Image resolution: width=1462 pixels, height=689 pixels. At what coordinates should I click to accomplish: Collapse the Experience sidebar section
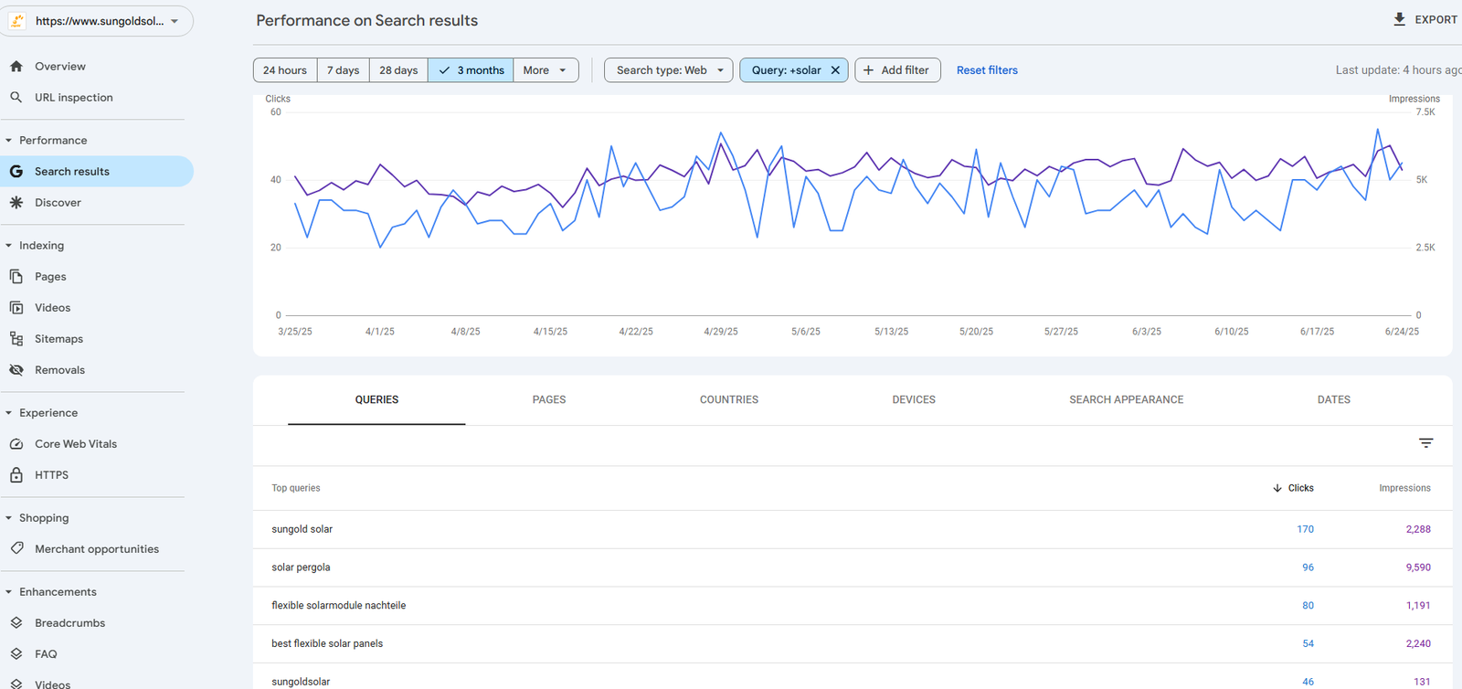(x=9, y=413)
